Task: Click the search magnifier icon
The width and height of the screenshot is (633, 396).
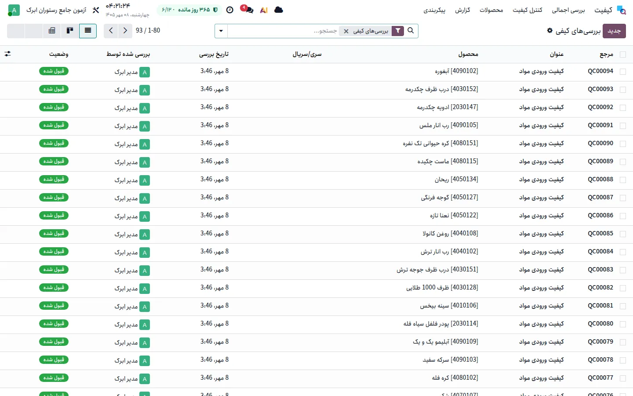Action: [x=411, y=30]
